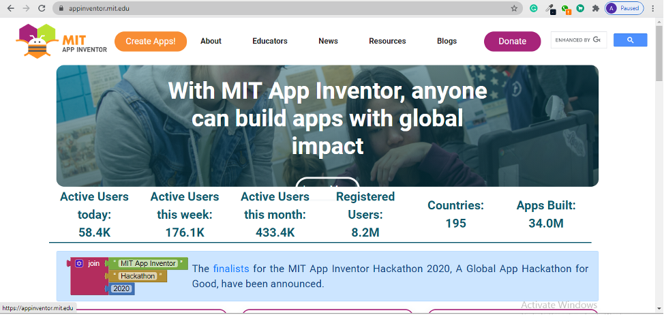Viewport: 664px width, 315px height.
Task: Click the Create Apps! button
Action: point(151,41)
